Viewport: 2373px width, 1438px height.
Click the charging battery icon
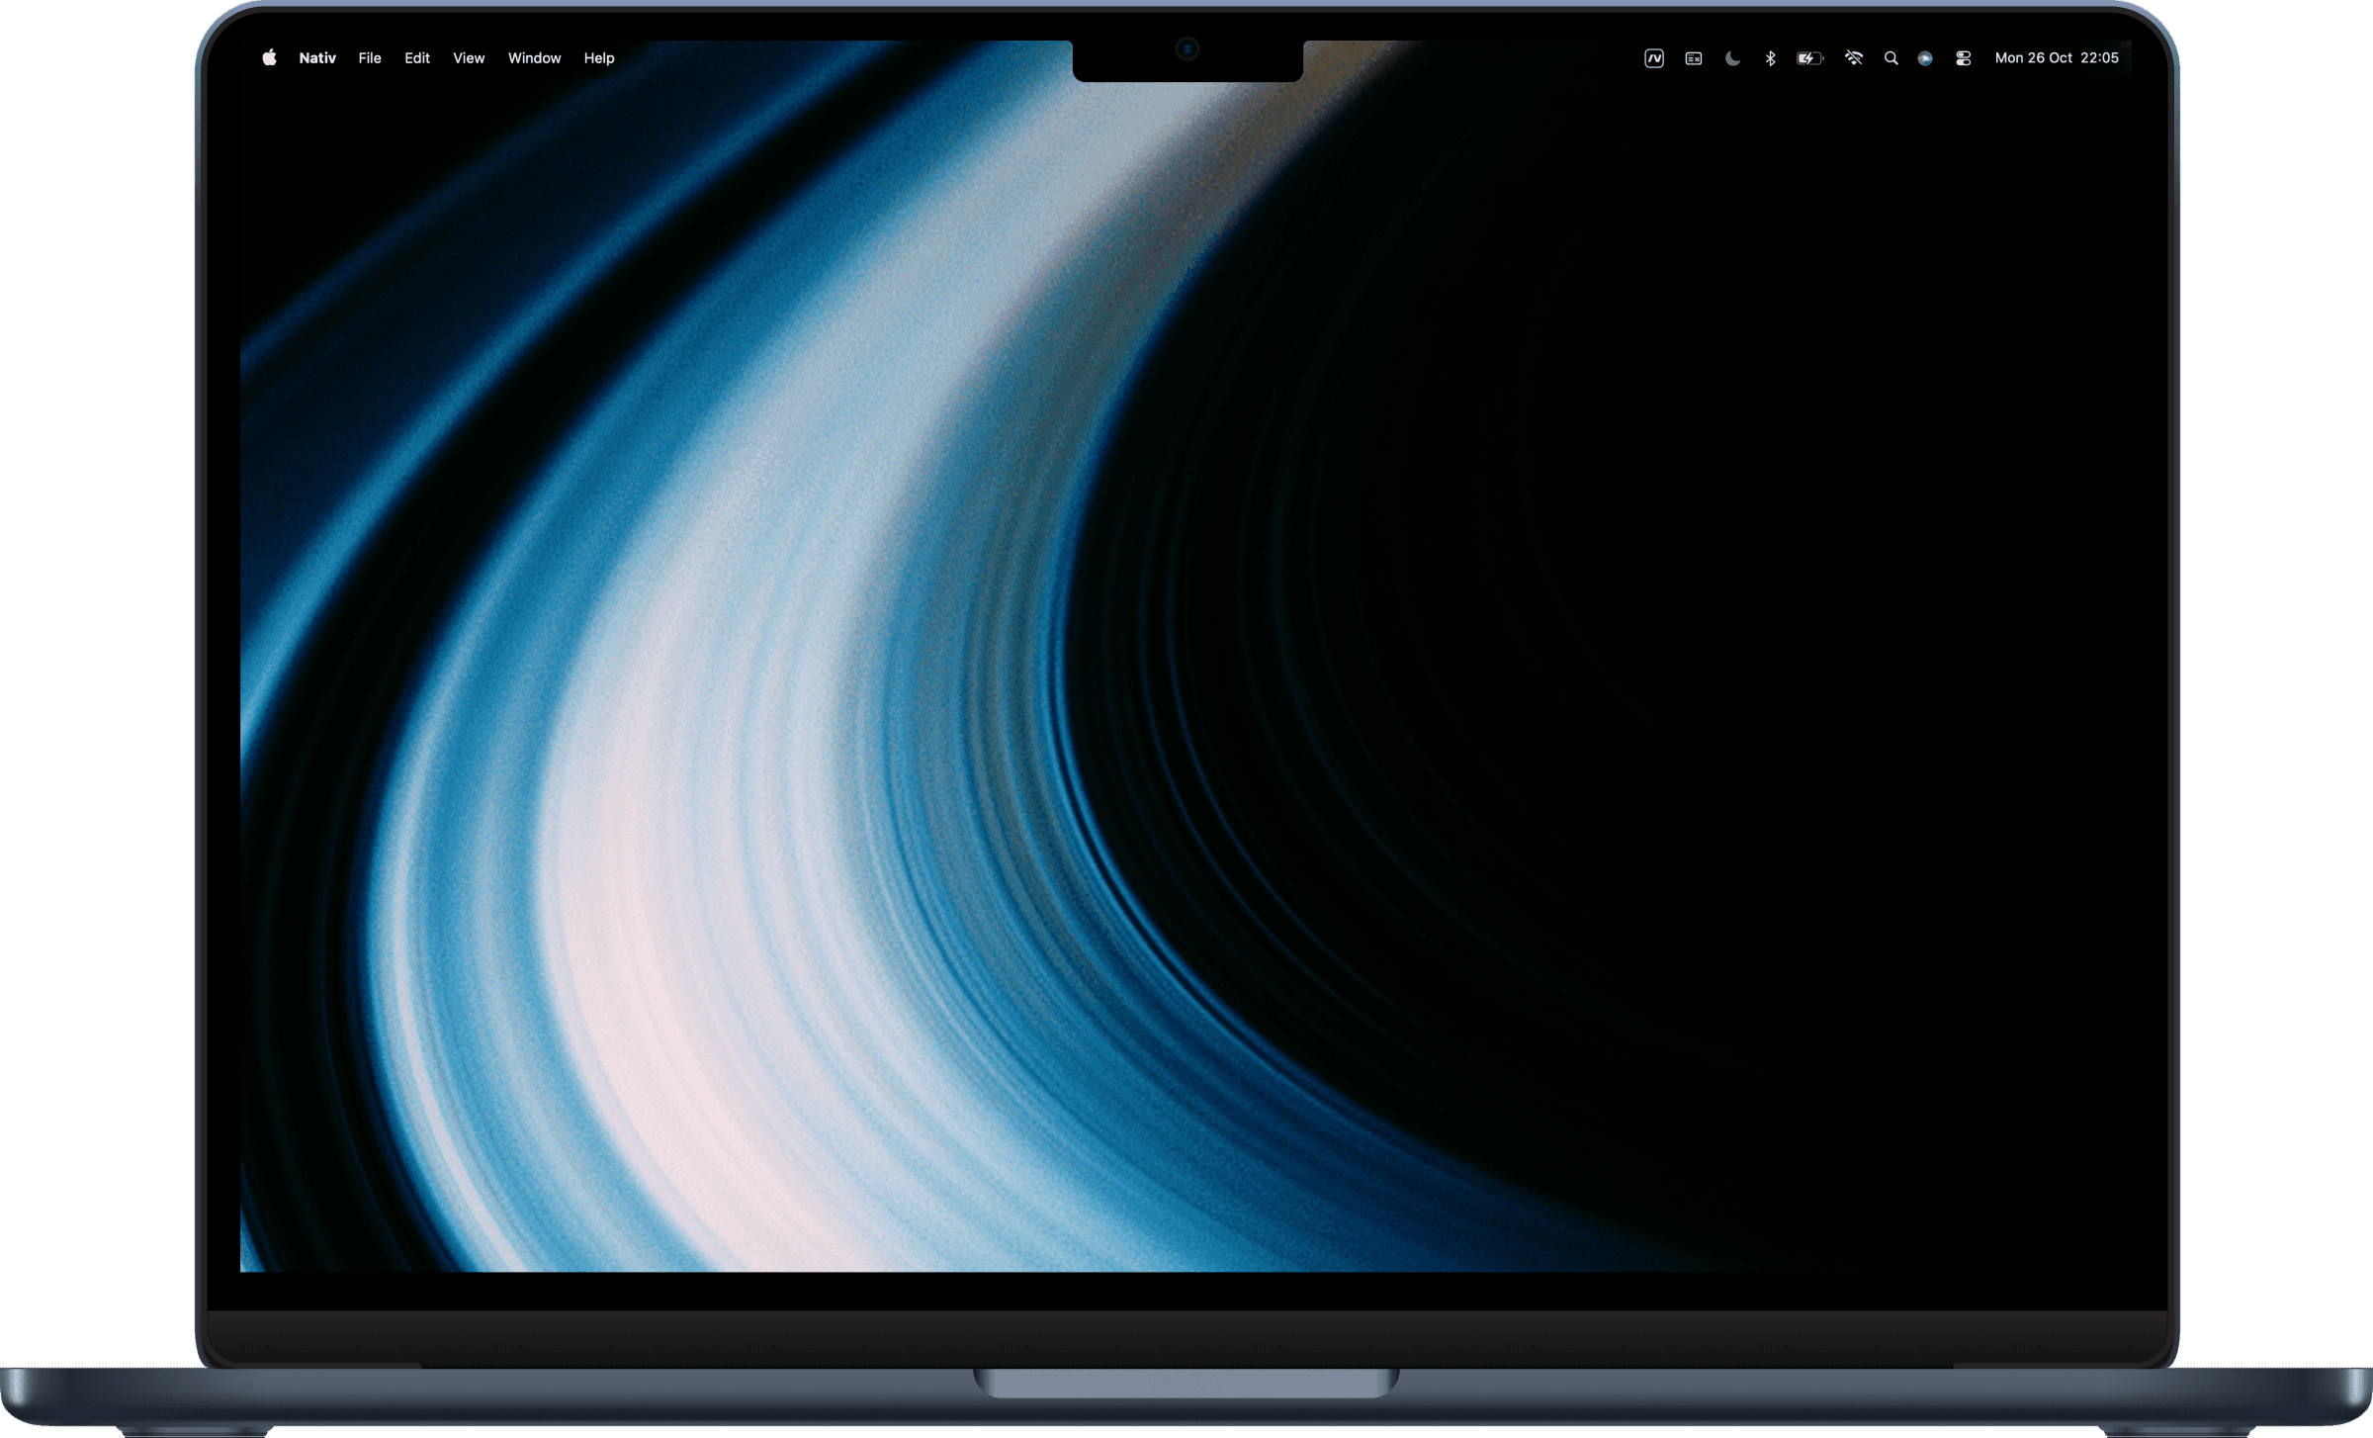coord(1809,58)
